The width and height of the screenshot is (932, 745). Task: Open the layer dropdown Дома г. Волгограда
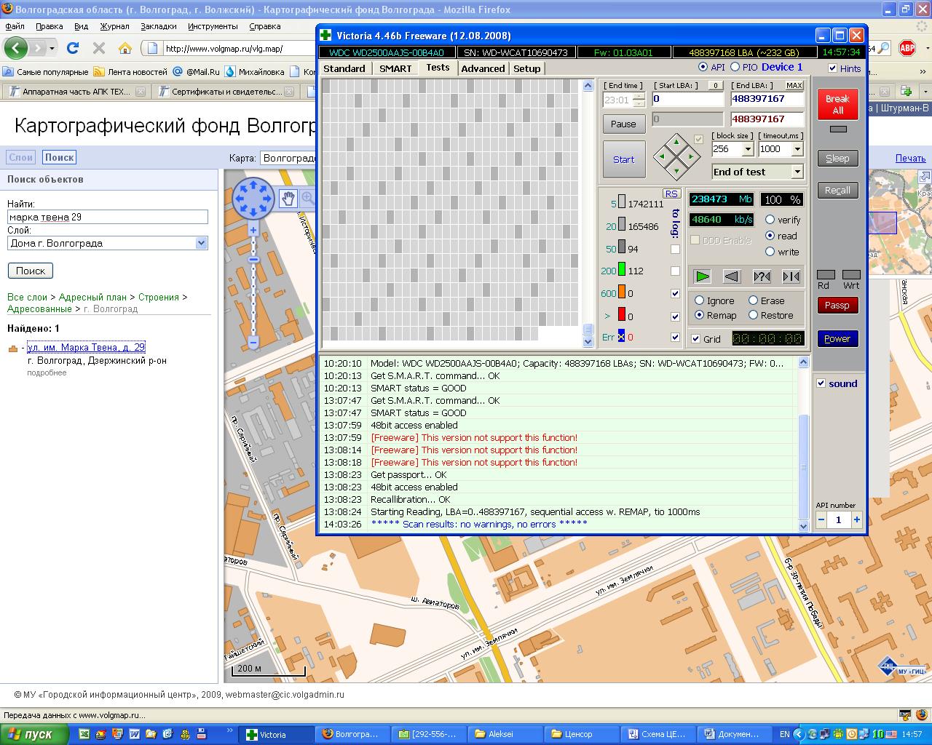click(202, 243)
